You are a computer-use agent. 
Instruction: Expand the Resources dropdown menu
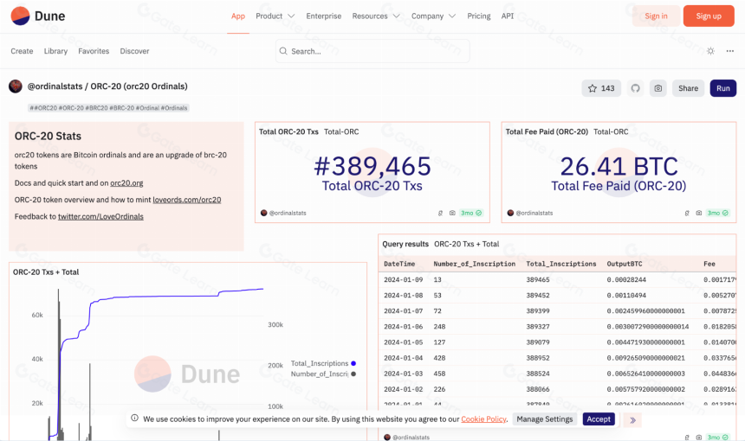pos(376,16)
